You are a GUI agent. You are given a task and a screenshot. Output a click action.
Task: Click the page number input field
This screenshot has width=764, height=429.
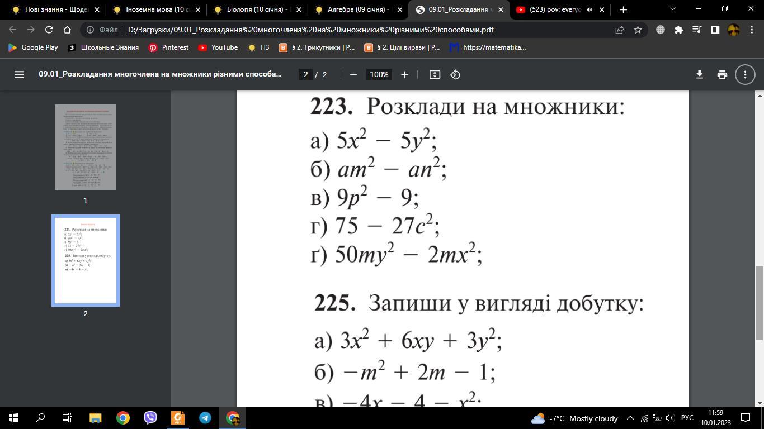click(305, 74)
